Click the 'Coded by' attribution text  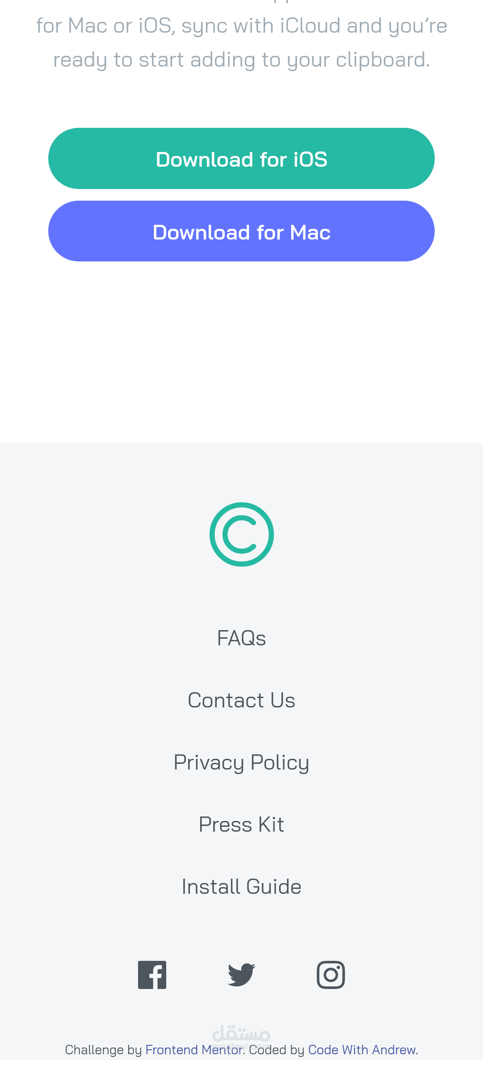click(x=277, y=1050)
